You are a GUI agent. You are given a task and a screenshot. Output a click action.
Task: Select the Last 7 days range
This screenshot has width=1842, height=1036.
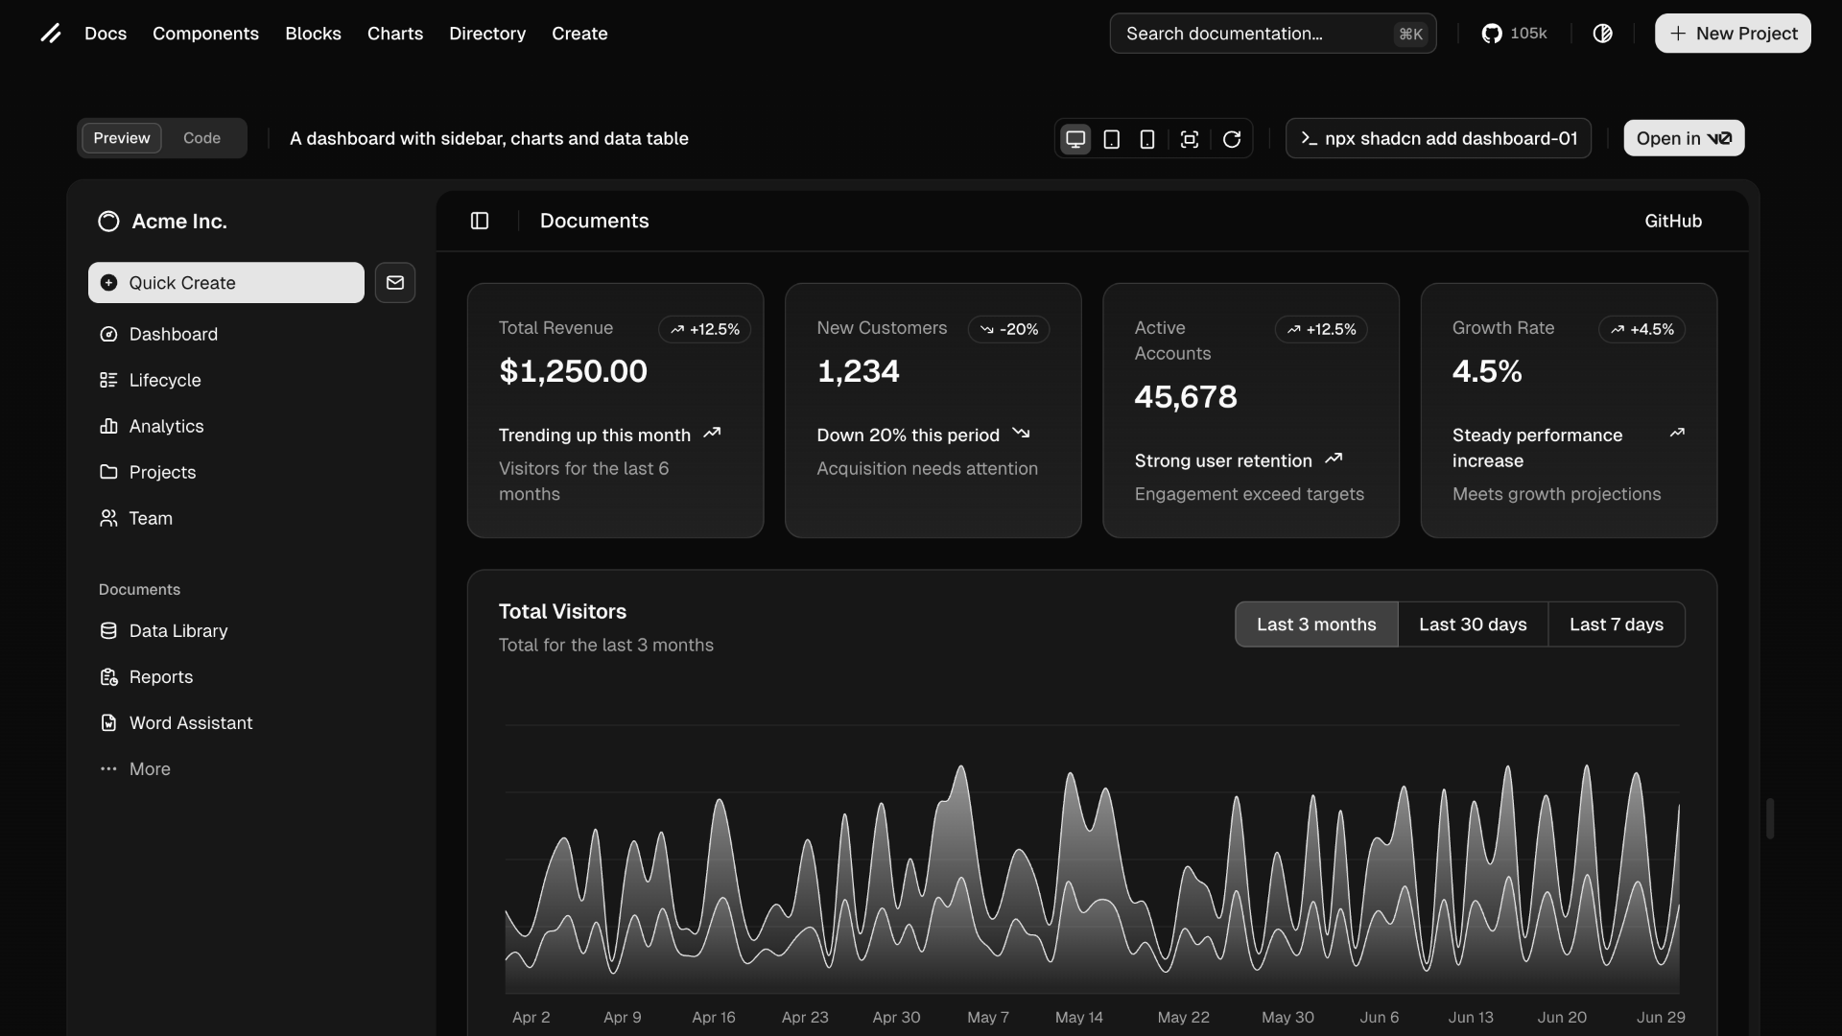tap(1616, 624)
